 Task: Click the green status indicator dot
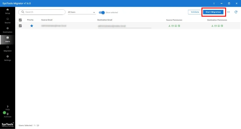pos(5,113)
